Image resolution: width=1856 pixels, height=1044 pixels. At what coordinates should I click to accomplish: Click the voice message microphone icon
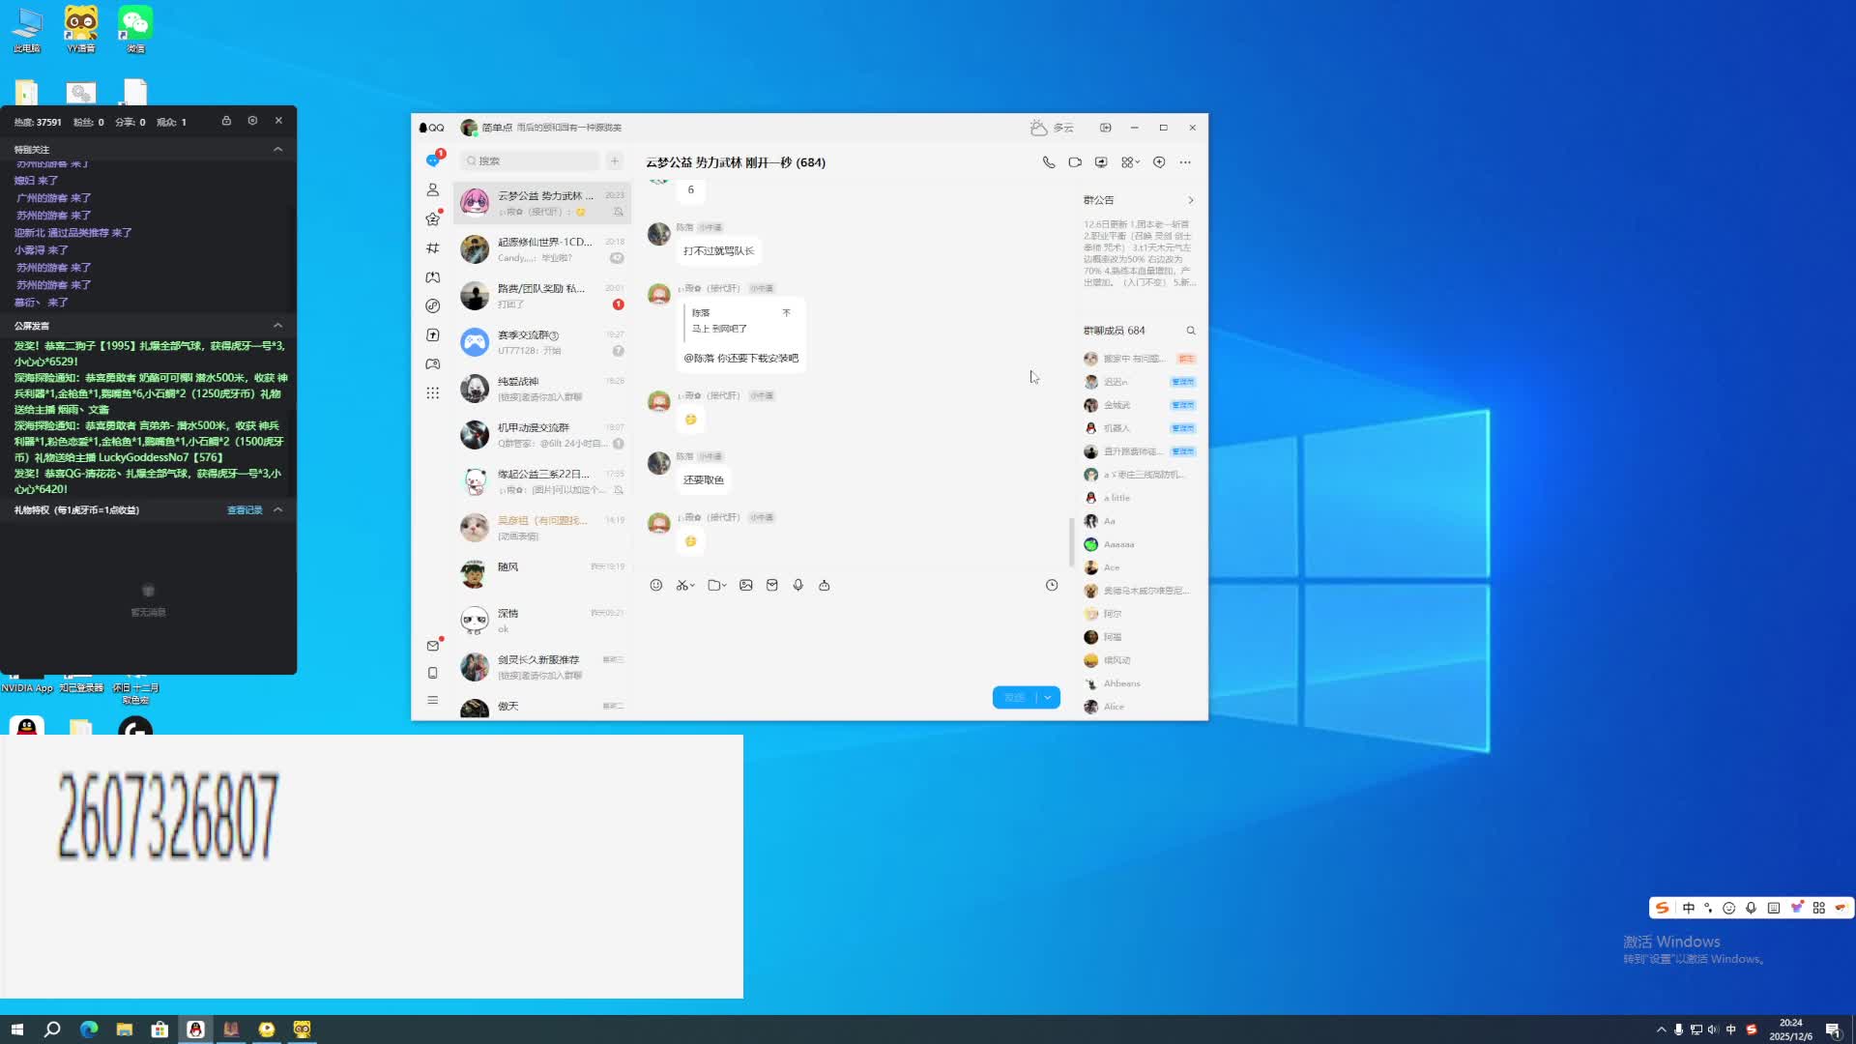click(798, 585)
